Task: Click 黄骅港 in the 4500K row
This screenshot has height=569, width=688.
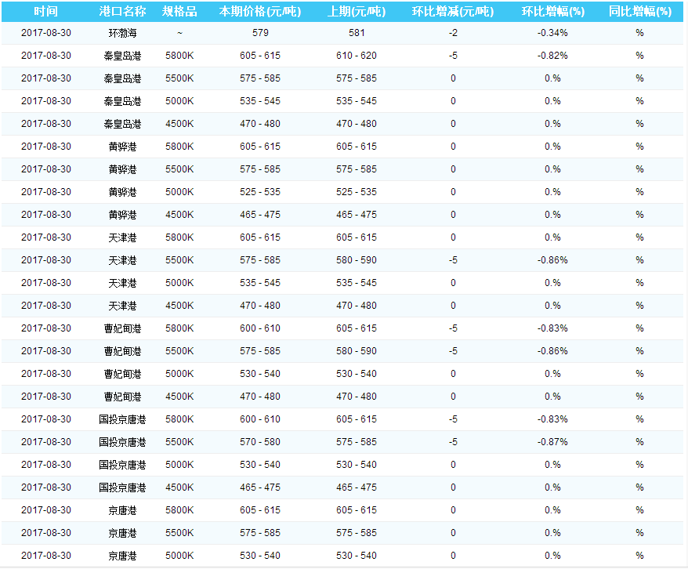Action: click(122, 215)
